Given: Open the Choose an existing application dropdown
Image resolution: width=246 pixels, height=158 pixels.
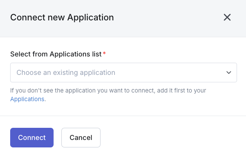Looking at the screenshot, I should pyautogui.click(x=123, y=73).
